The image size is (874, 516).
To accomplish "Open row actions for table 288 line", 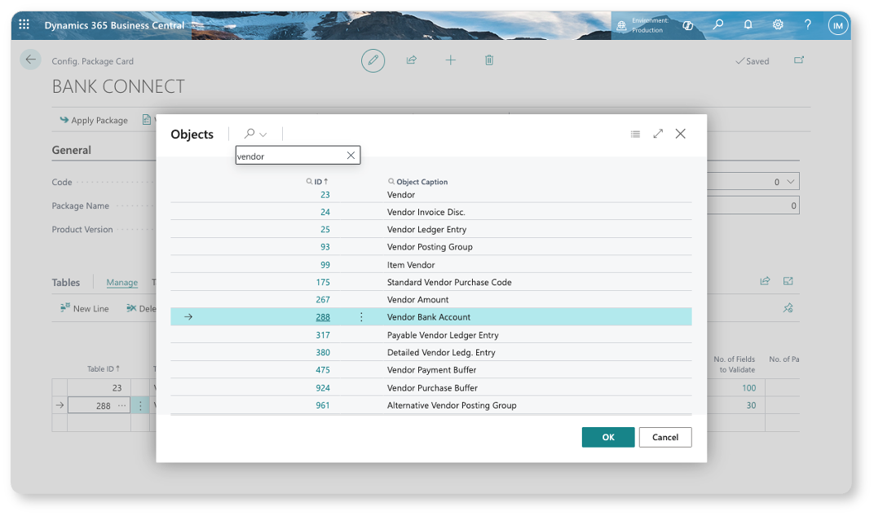I will tap(140, 406).
